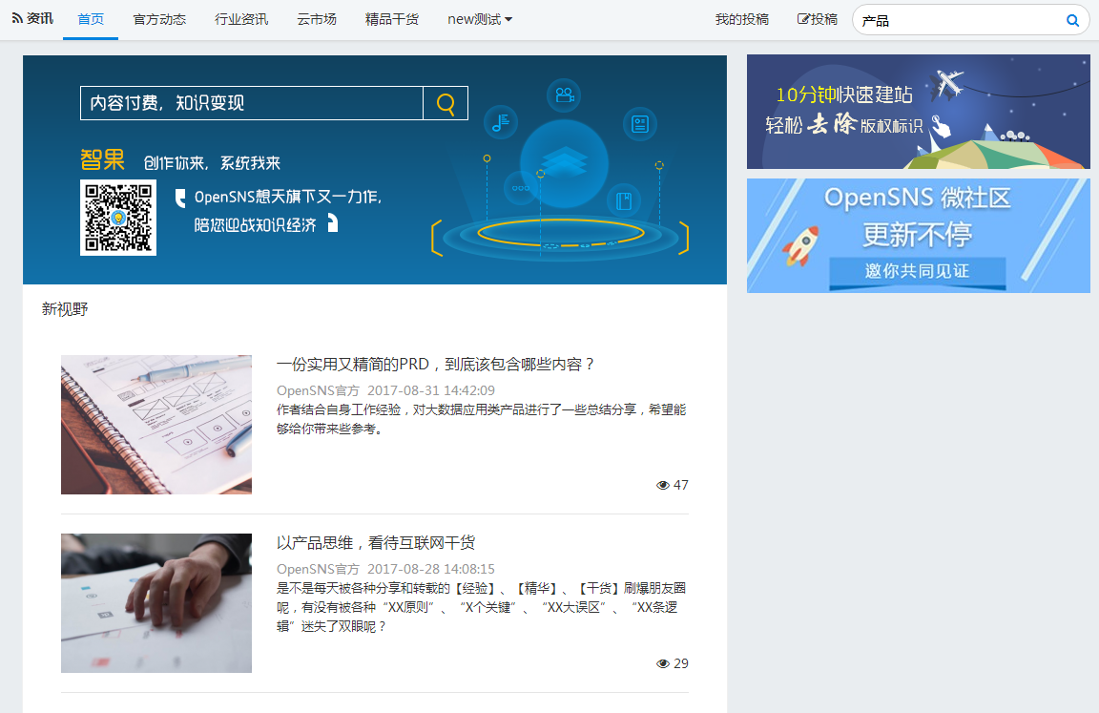Click OpenSNS官方 author of PRD article
Image resolution: width=1099 pixels, height=713 pixels.
click(x=318, y=390)
